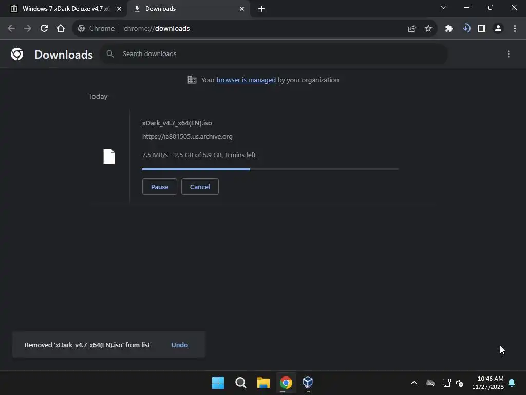Screen dimensions: 526x395
Task: Bookmark this tab with the star
Action: 428,29
